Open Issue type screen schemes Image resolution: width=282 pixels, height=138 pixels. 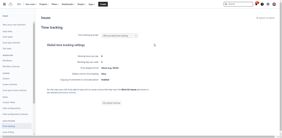pyautogui.click(x=15, y=90)
